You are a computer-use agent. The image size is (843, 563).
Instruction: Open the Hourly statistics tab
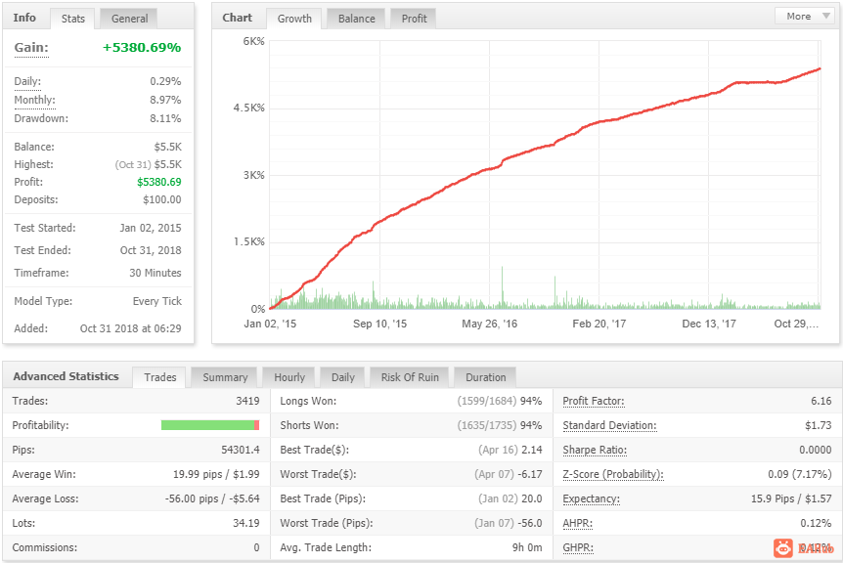[x=289, y=377]
